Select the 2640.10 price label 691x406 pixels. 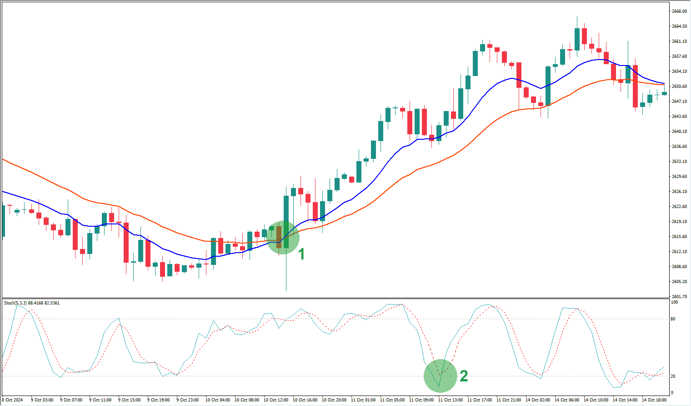click(679, 132)
